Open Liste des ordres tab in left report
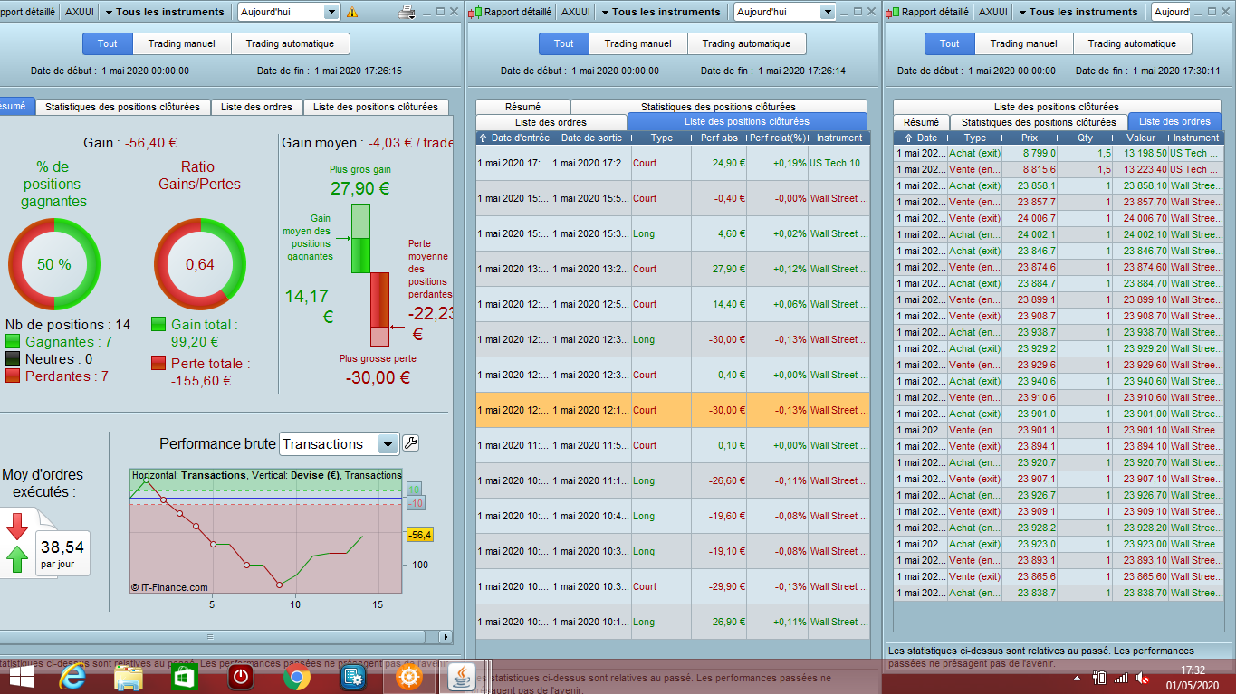The height and width of the screenshot is (694, 1236). click(256, 107)
